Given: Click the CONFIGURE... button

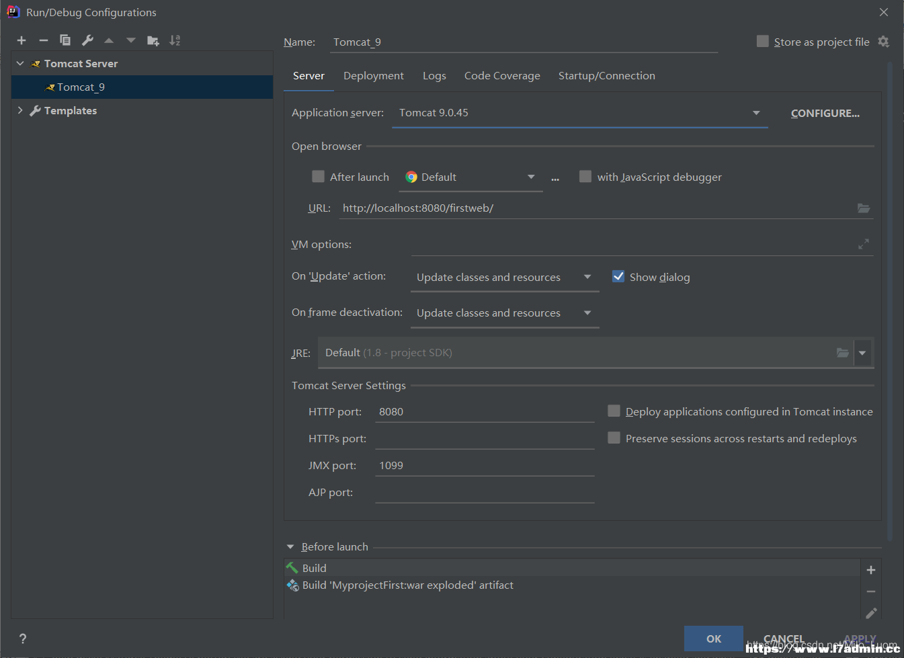Looking at the screenshot, I should (x=825, y=114).
